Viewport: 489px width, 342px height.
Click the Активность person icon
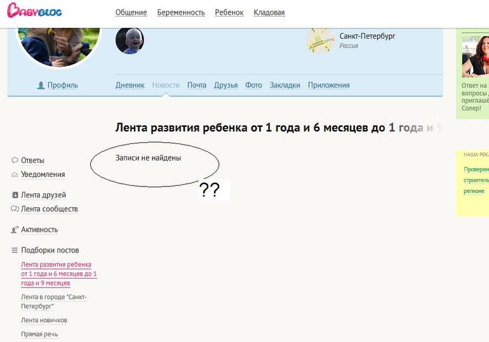pos(15,230)
